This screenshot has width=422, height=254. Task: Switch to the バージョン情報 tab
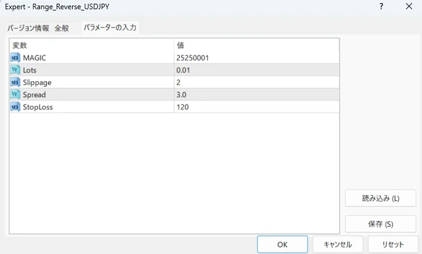point(28,28)
